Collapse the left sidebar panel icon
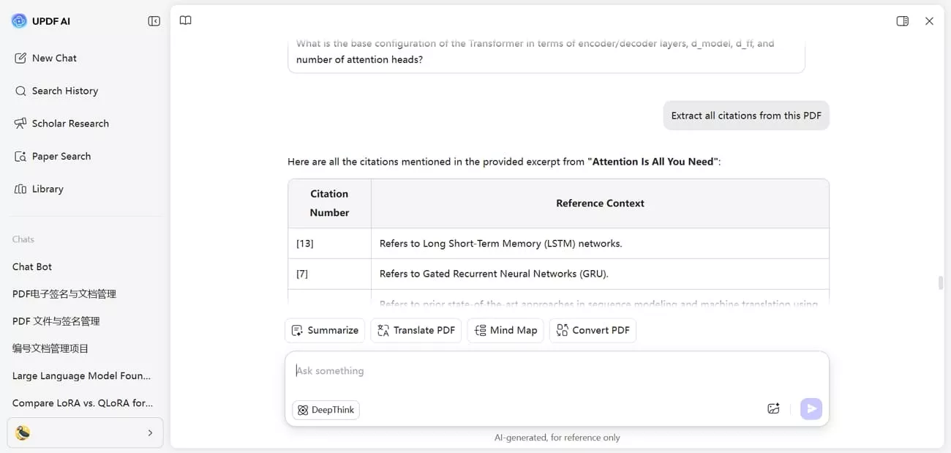Viewport: 951px width, 453px height. point(154,21)
